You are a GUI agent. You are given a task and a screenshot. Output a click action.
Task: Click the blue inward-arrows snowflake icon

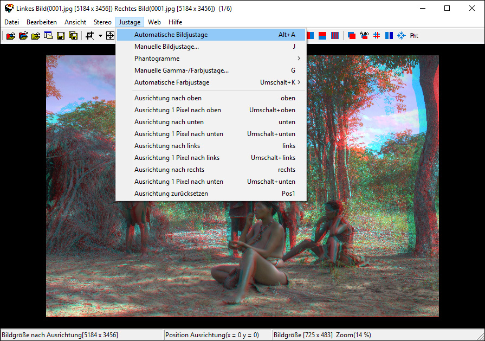(401, 36)
